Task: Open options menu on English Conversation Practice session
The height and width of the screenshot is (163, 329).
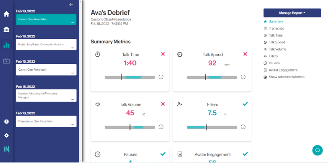Action: pos(72,48)
